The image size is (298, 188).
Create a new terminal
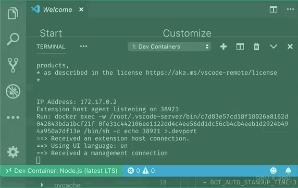click(x=223, y=46)
